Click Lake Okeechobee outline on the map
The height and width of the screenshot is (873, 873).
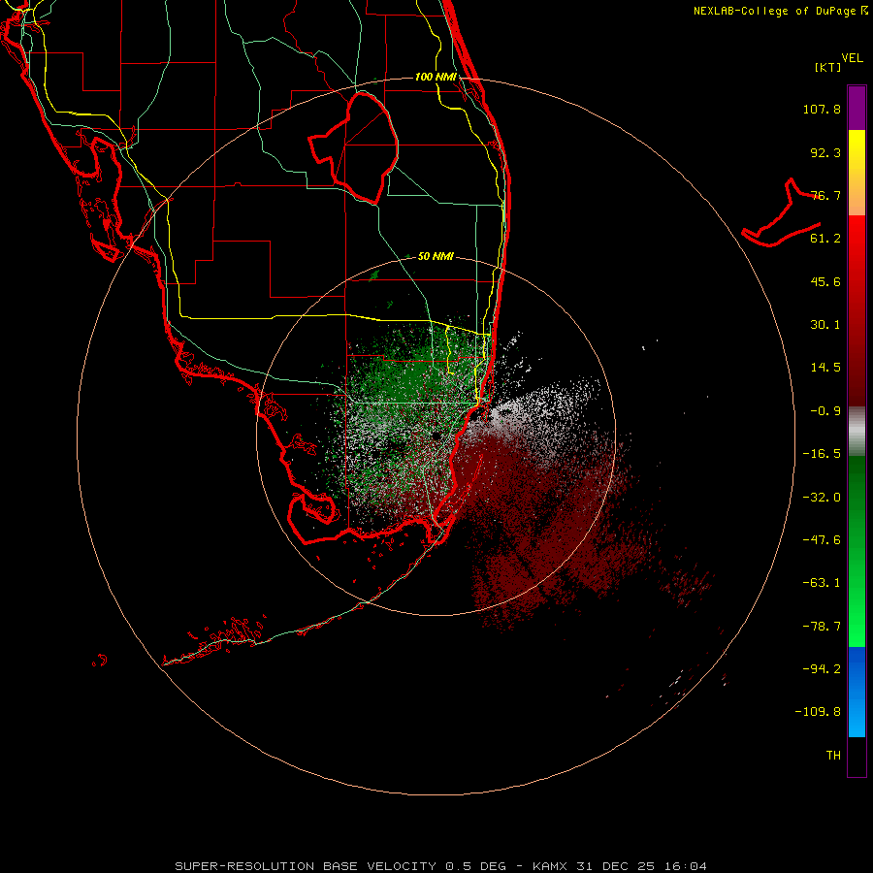354,147
